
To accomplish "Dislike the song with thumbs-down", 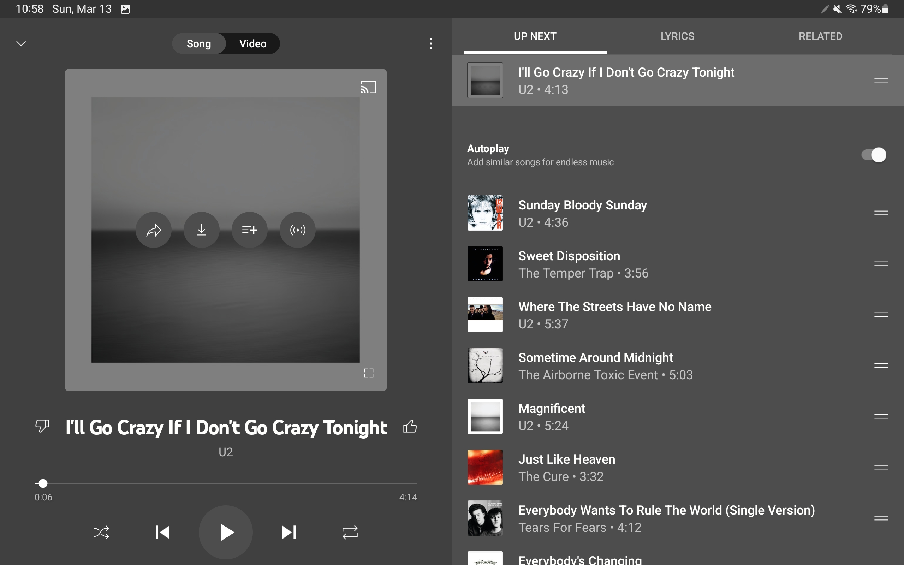I will pyautogui.click(x=42, y=426).
